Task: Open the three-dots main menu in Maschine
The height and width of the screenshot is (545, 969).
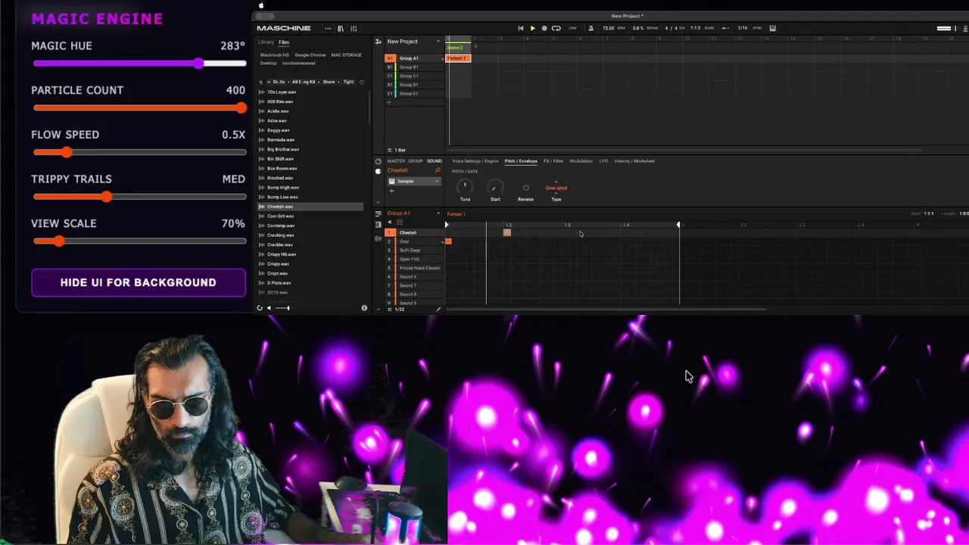Action: 328,29
